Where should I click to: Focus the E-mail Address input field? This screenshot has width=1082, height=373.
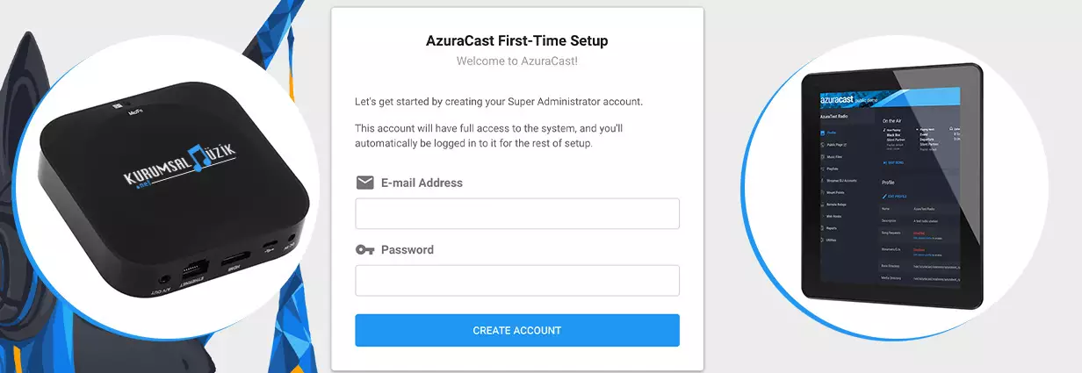pos(516,213)
